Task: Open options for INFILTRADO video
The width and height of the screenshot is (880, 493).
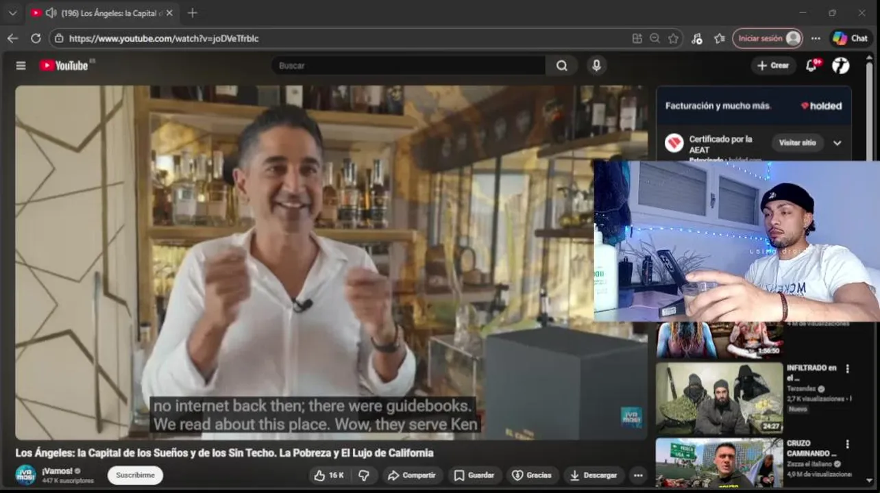Action: click(847, 369)
